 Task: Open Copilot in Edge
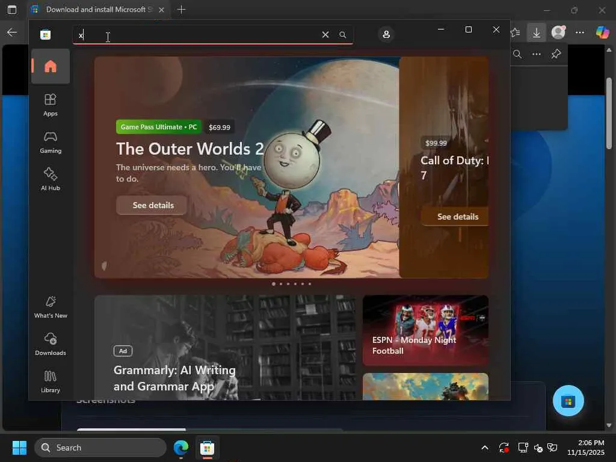coord(602,32)
